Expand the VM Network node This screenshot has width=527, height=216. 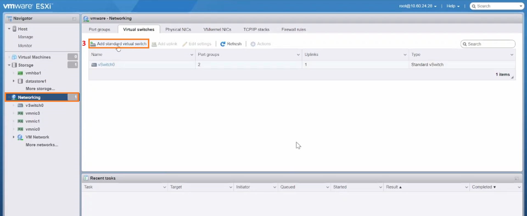click(x=13, y=137)
